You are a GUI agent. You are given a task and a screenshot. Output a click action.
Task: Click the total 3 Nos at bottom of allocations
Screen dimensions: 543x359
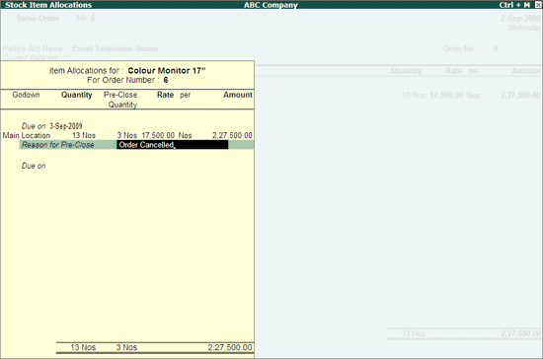[126, 347]
